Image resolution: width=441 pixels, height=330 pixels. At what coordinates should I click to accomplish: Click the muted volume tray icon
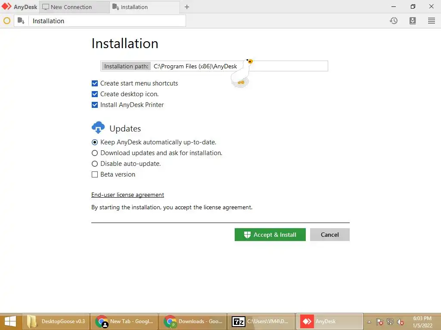tap(401, 321)
